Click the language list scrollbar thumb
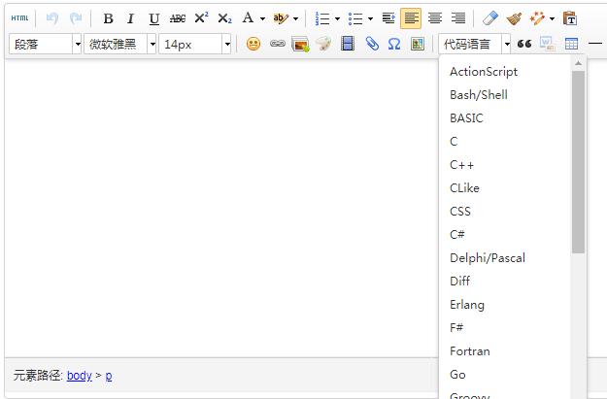The width and height of the screenshot is (607, 399). (x=579, y=162)
